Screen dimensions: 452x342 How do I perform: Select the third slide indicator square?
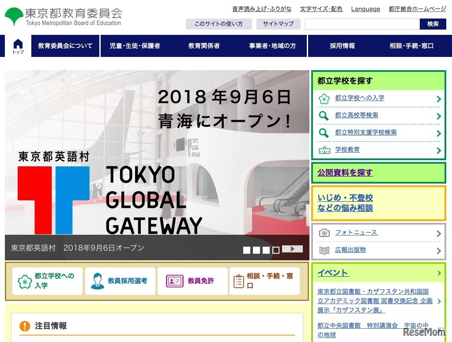click(x=266, y=250)
